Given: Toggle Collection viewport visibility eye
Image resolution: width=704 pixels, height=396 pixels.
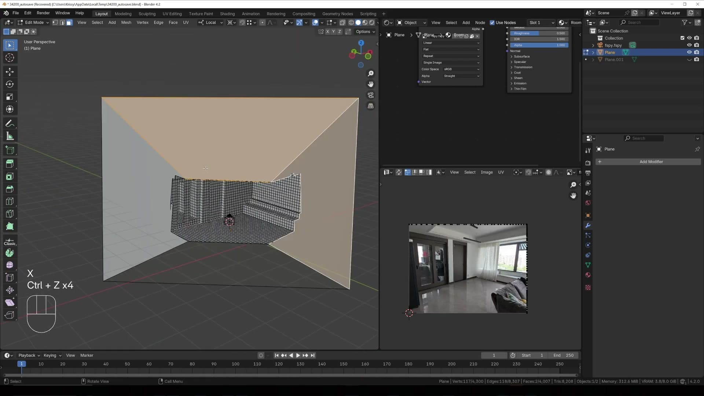Looking at the screenshot, I should point(689,38).
